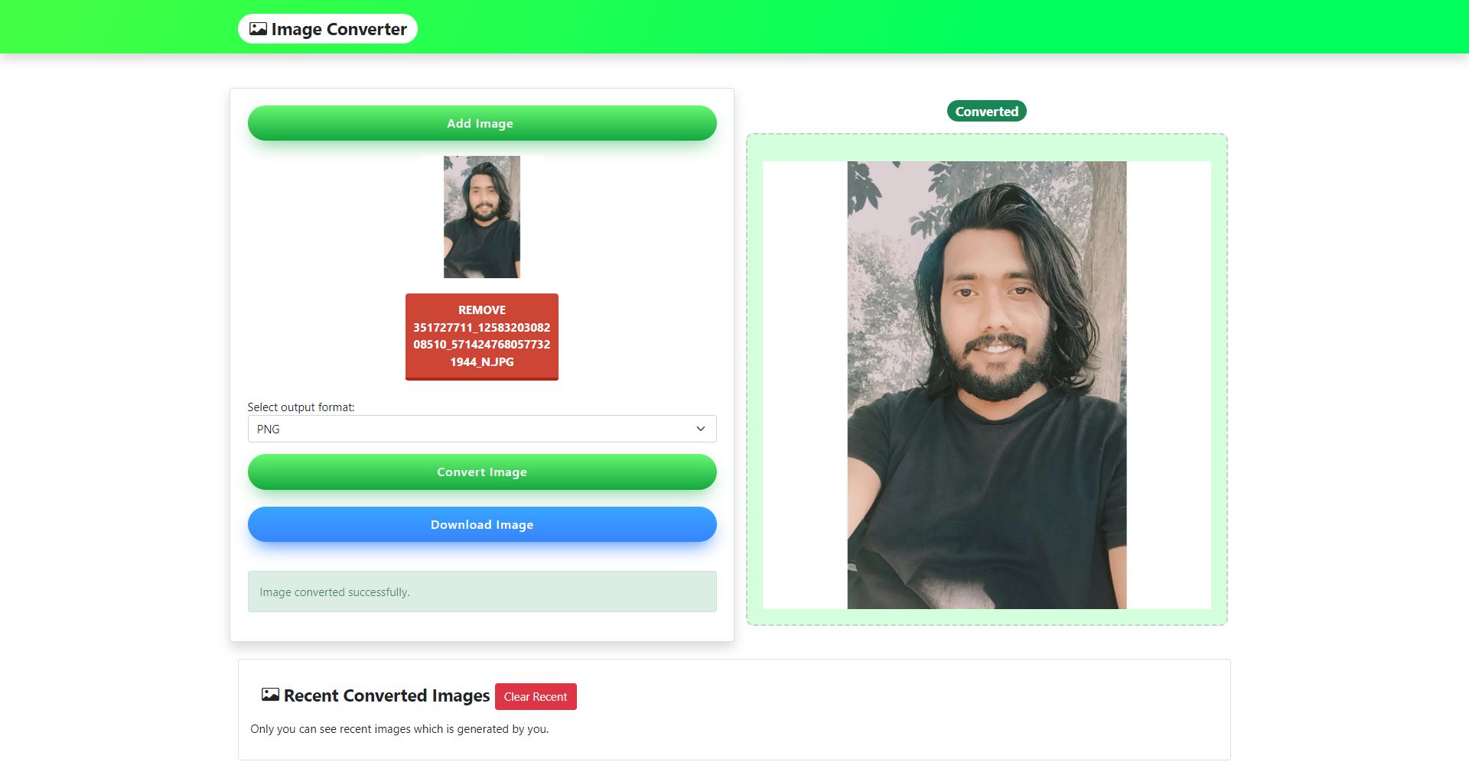Click the image icon beside Recent Converted Images
Screen dimensions: 1469x778
tap(270, 695)
